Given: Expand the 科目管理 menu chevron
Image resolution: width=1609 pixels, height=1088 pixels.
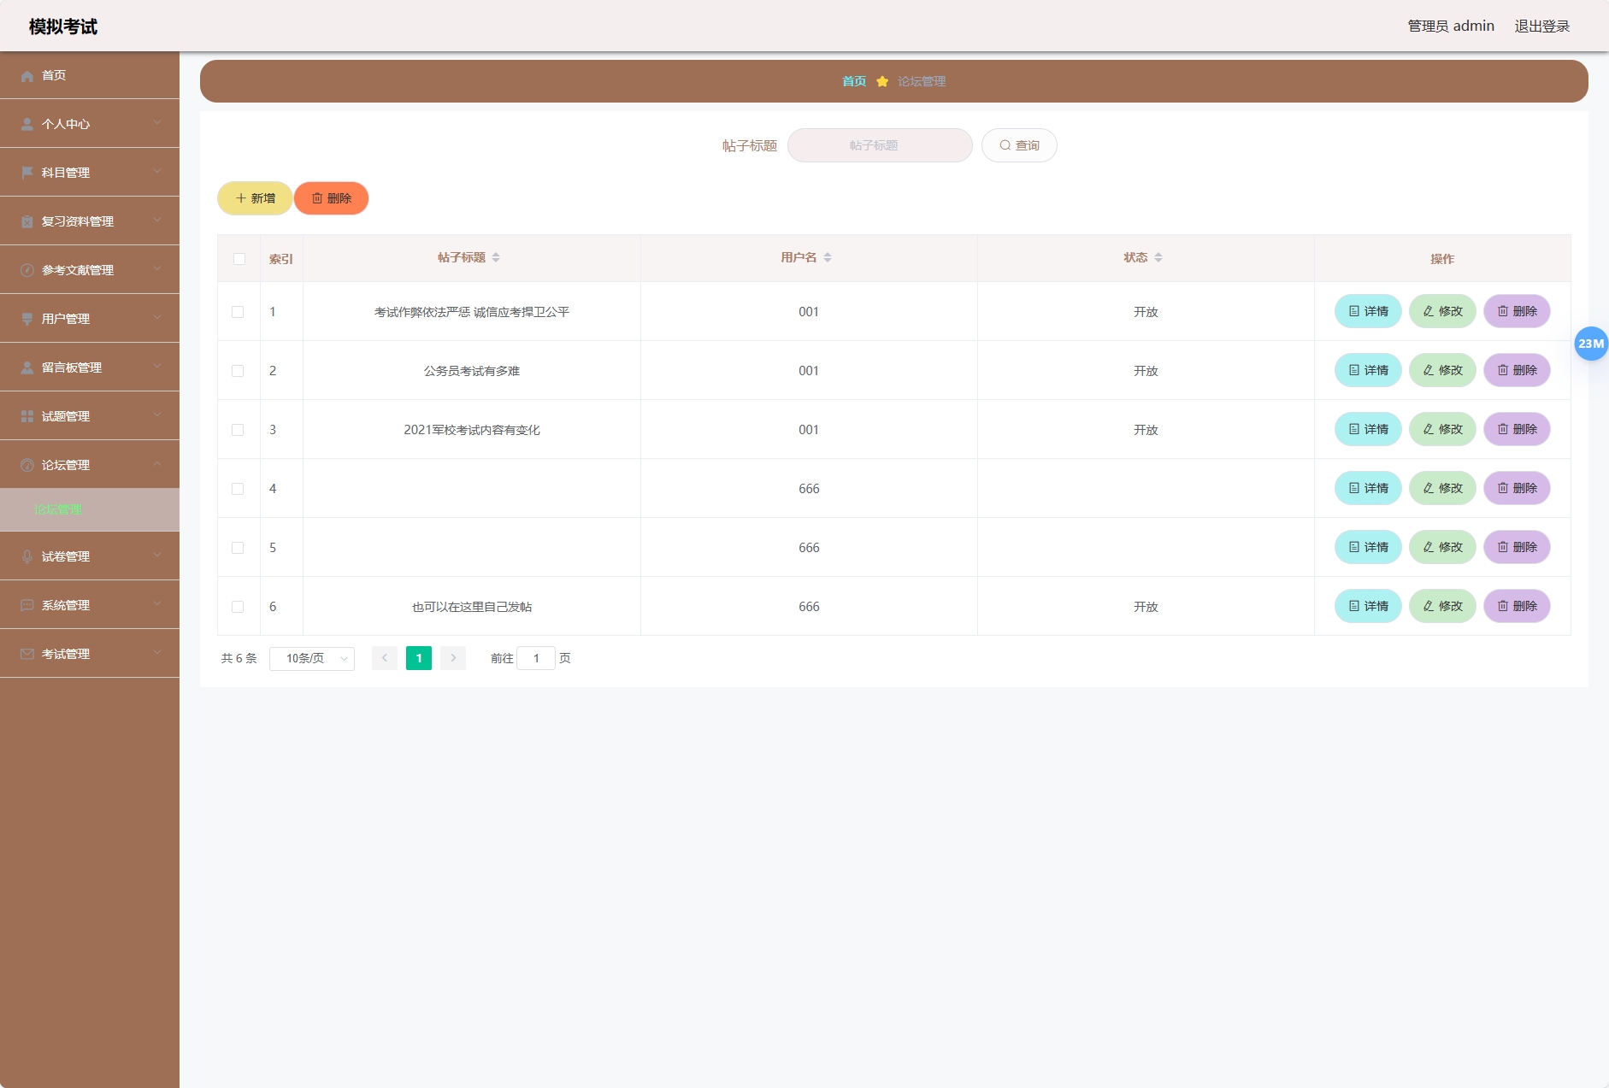Looking at the screenshot, I should pyautogui.click(x=157, y=172).
